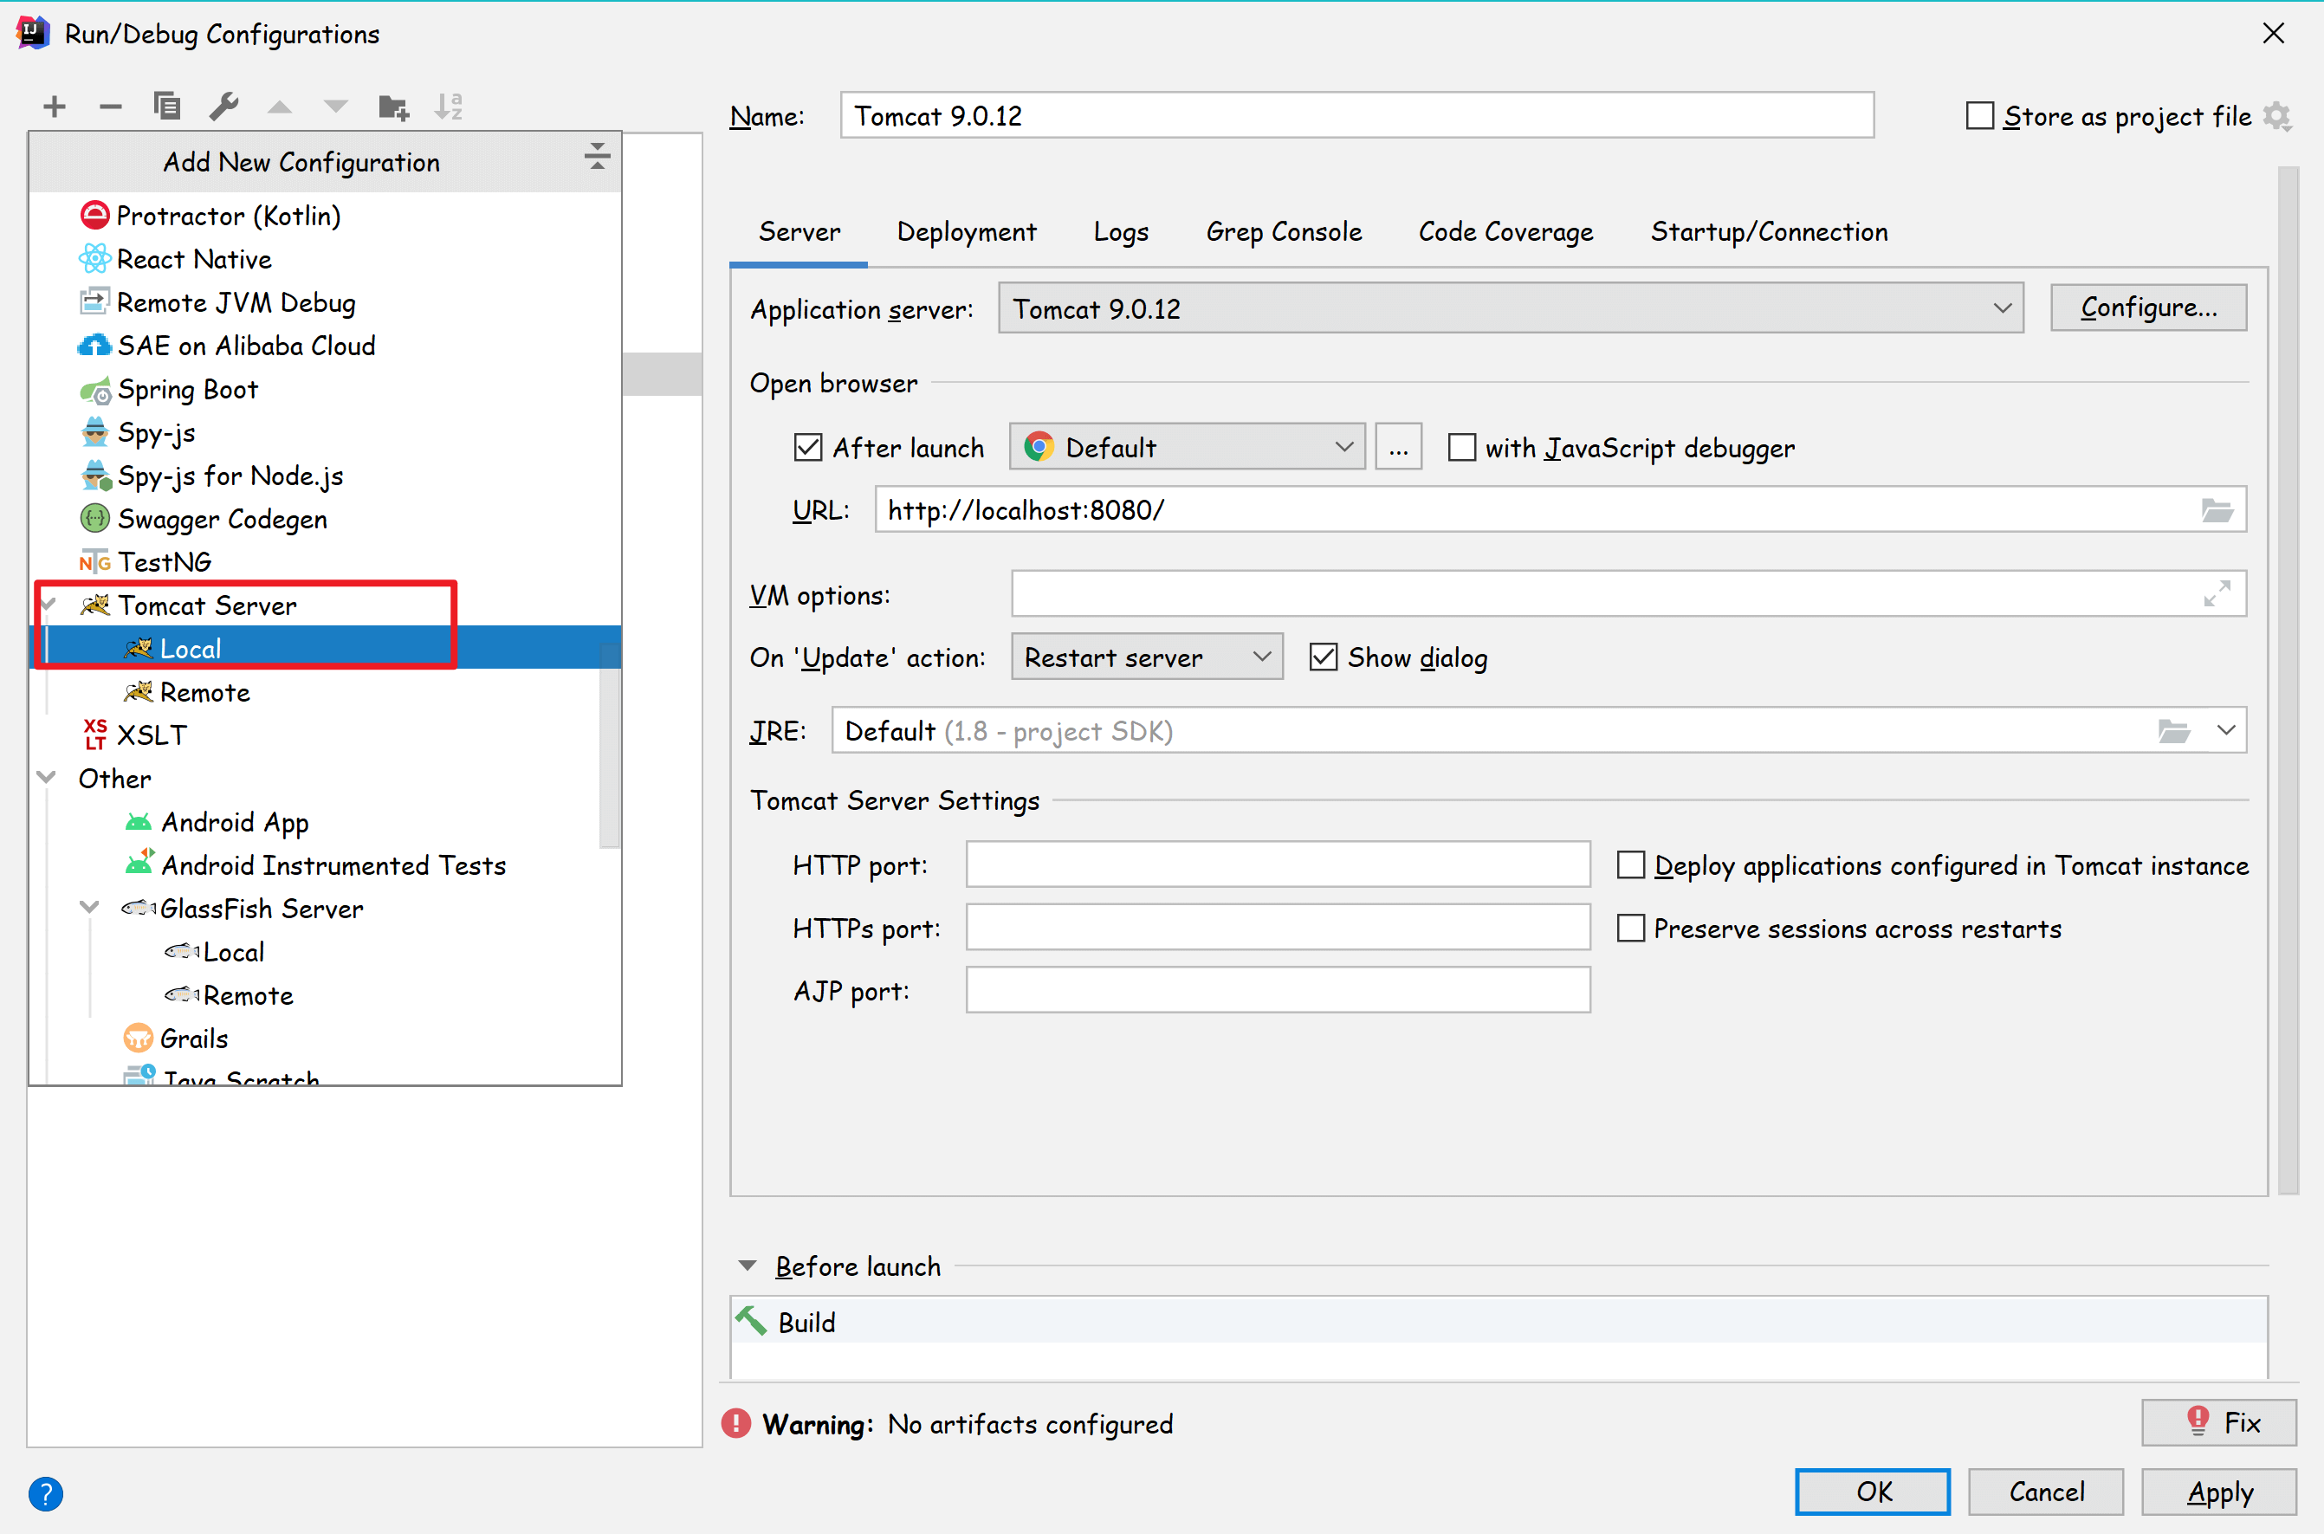The height and width of the screenshot is (1534, 2324).
Task: Click the Copy Configuration icon
Action: (167, 106)
